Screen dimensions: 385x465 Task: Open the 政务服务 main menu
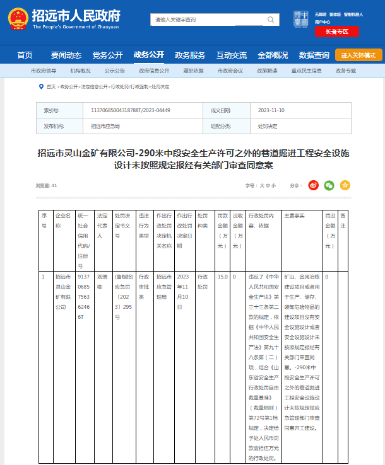click(x=190, y=55)
